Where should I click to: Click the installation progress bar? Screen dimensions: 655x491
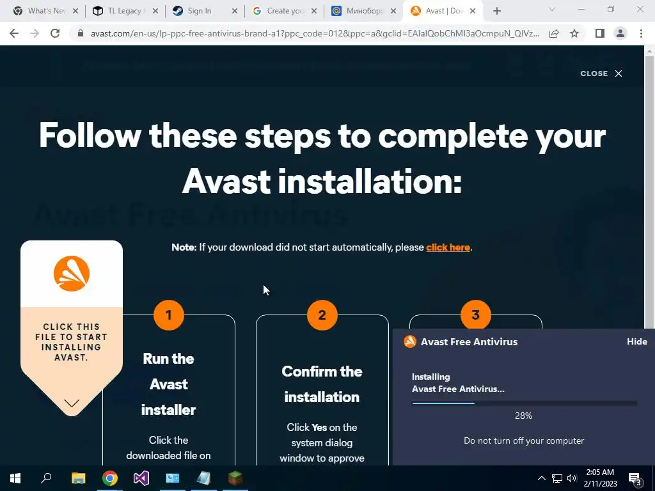(x=525, y=403)
